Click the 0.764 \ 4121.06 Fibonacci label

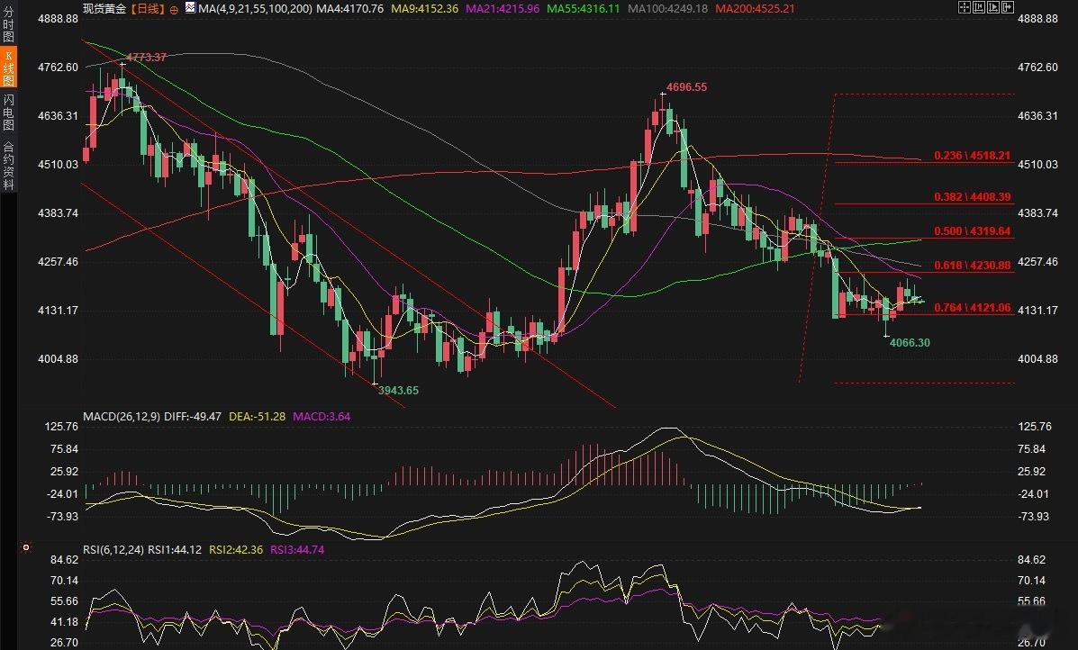pos(972,308)
